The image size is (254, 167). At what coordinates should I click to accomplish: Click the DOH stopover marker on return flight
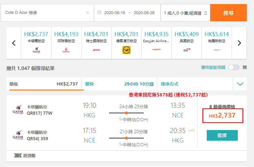coord(126,138)
